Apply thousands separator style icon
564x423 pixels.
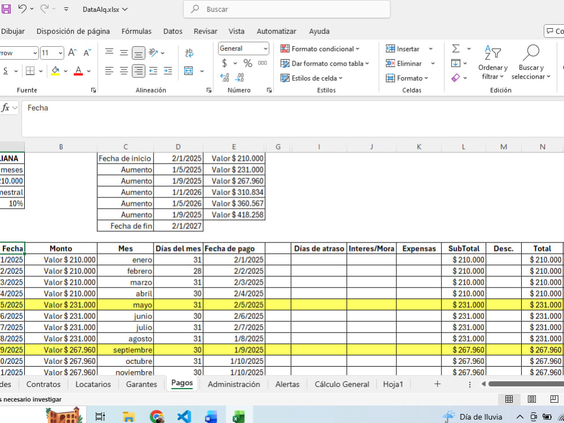click(263, 63)
